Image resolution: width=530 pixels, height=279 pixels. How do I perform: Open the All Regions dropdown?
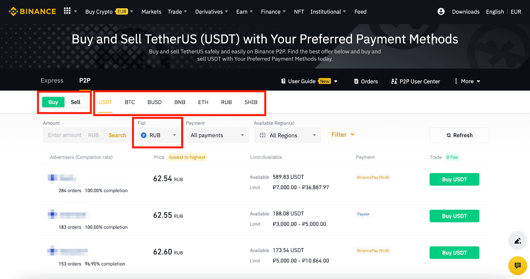287,135
